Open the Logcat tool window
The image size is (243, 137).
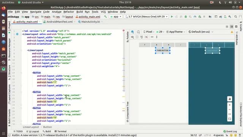33,131
